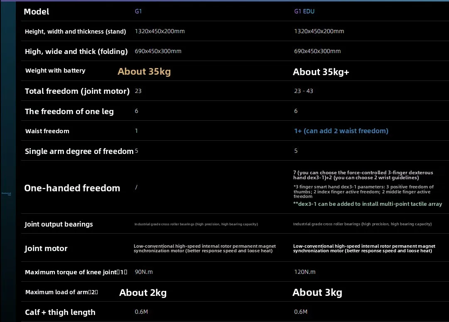Click 'Height, width and thickness (stand)' label
449x322 pixels.
pos(75,32)
